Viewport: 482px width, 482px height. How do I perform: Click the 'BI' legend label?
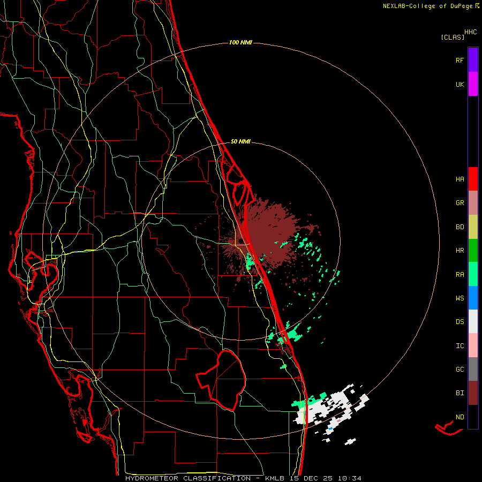[460, 393]
